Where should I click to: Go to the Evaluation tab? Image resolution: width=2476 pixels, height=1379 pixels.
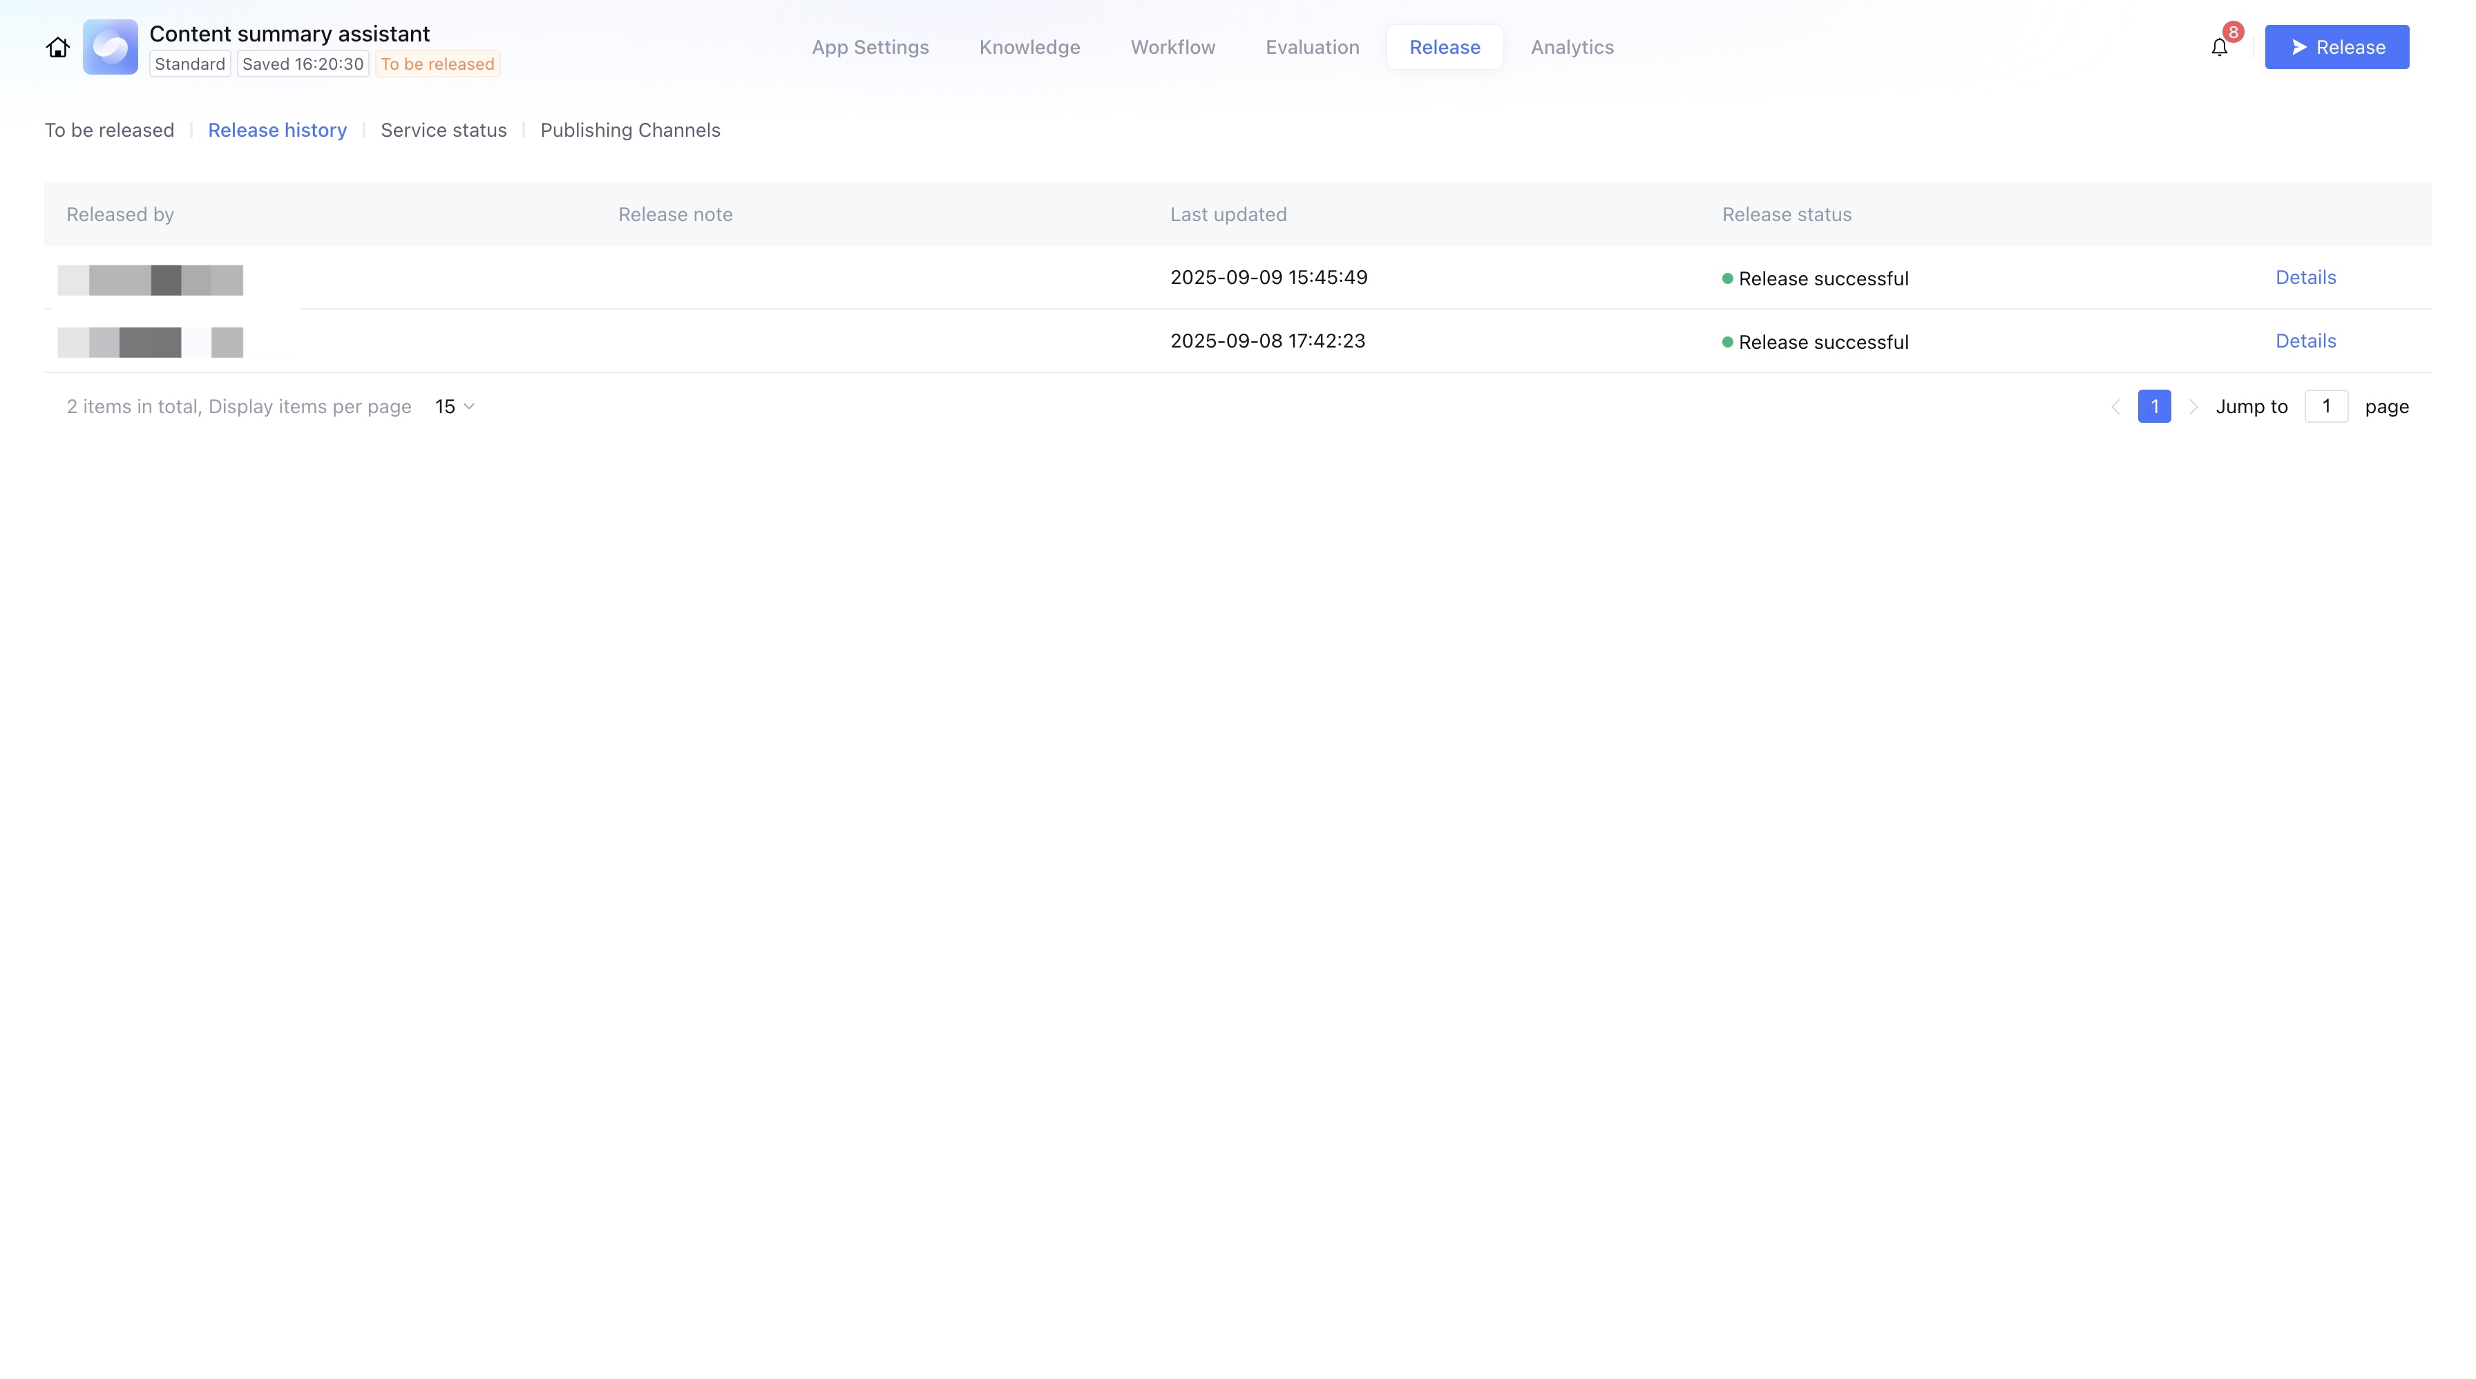(x=1312, y=47)
